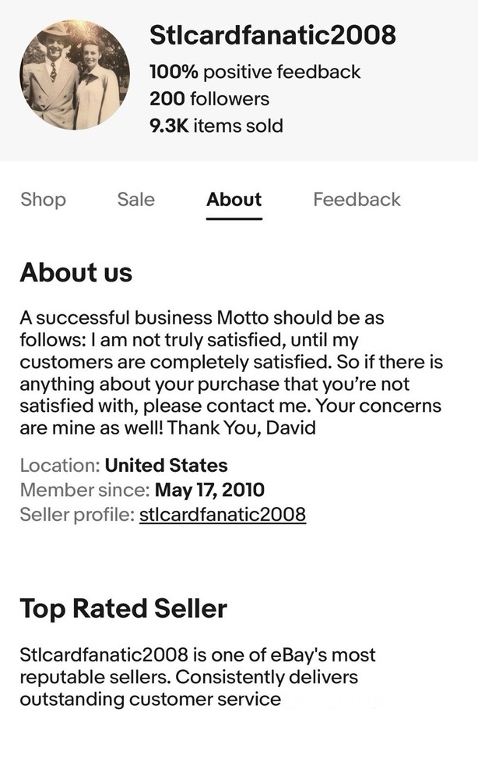Select the May 17, 2010 member date

click(209, 490)
